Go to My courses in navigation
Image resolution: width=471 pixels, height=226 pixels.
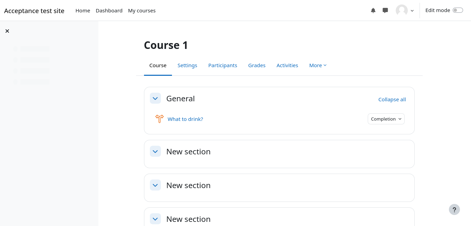pos(142,11)
